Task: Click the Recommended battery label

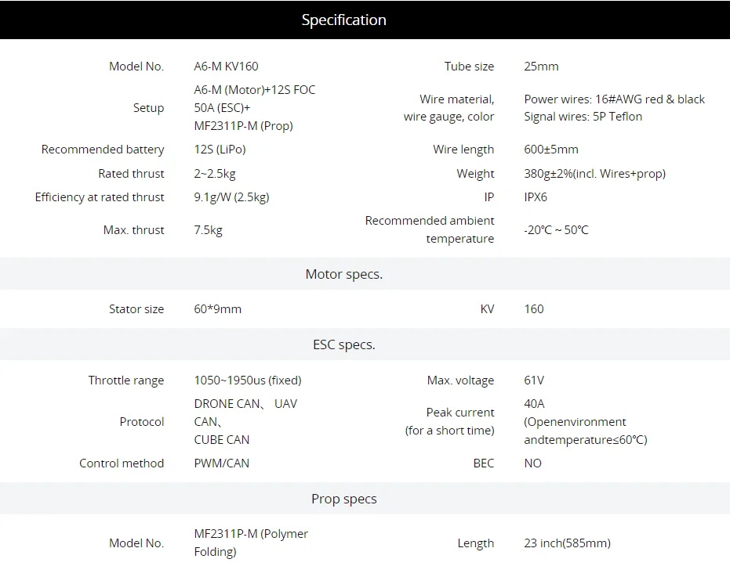Action: (103, 150)
